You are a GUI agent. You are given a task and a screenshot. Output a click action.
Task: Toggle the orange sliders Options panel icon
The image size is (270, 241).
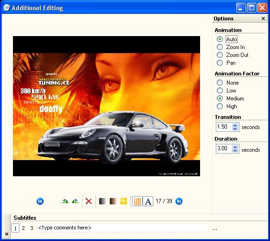point(137,201)
